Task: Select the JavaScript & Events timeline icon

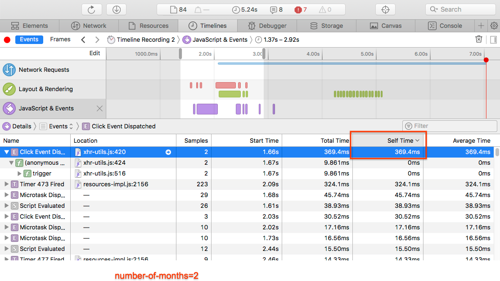Action: 9,109
